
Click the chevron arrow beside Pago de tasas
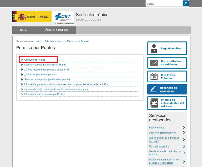(x=184, y=128)
